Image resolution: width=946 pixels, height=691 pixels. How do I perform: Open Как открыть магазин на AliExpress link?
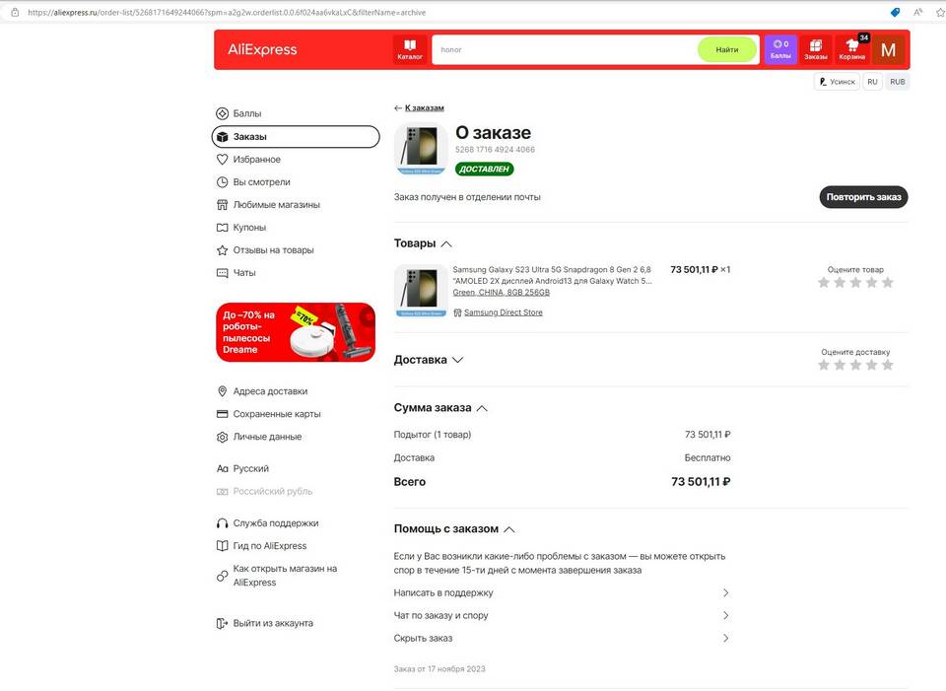click(x=285, y=576)
